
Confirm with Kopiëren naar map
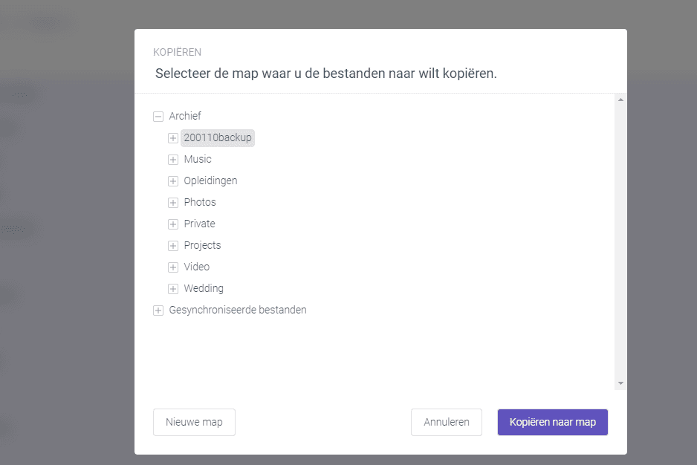(552, 422)
